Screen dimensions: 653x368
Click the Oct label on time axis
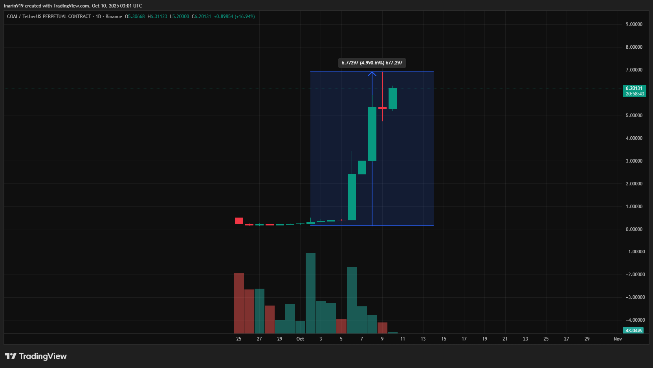click(300, 339)
